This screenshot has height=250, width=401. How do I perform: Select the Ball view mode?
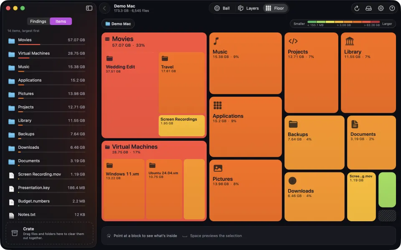tap(222, 8)
